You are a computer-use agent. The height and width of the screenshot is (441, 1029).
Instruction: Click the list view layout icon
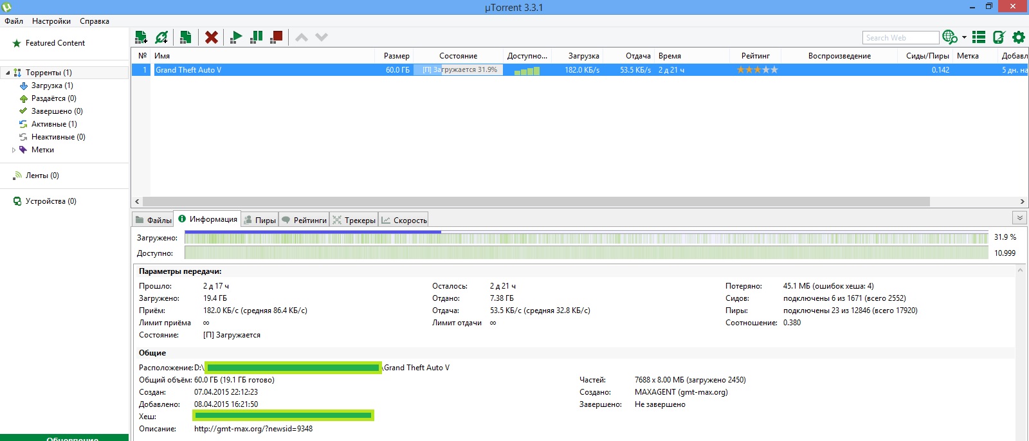pos(979,37)
